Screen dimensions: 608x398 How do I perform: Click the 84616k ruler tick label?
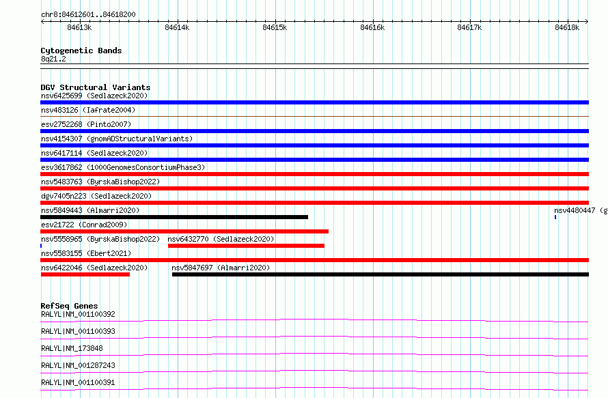click(x=372, y=27)
